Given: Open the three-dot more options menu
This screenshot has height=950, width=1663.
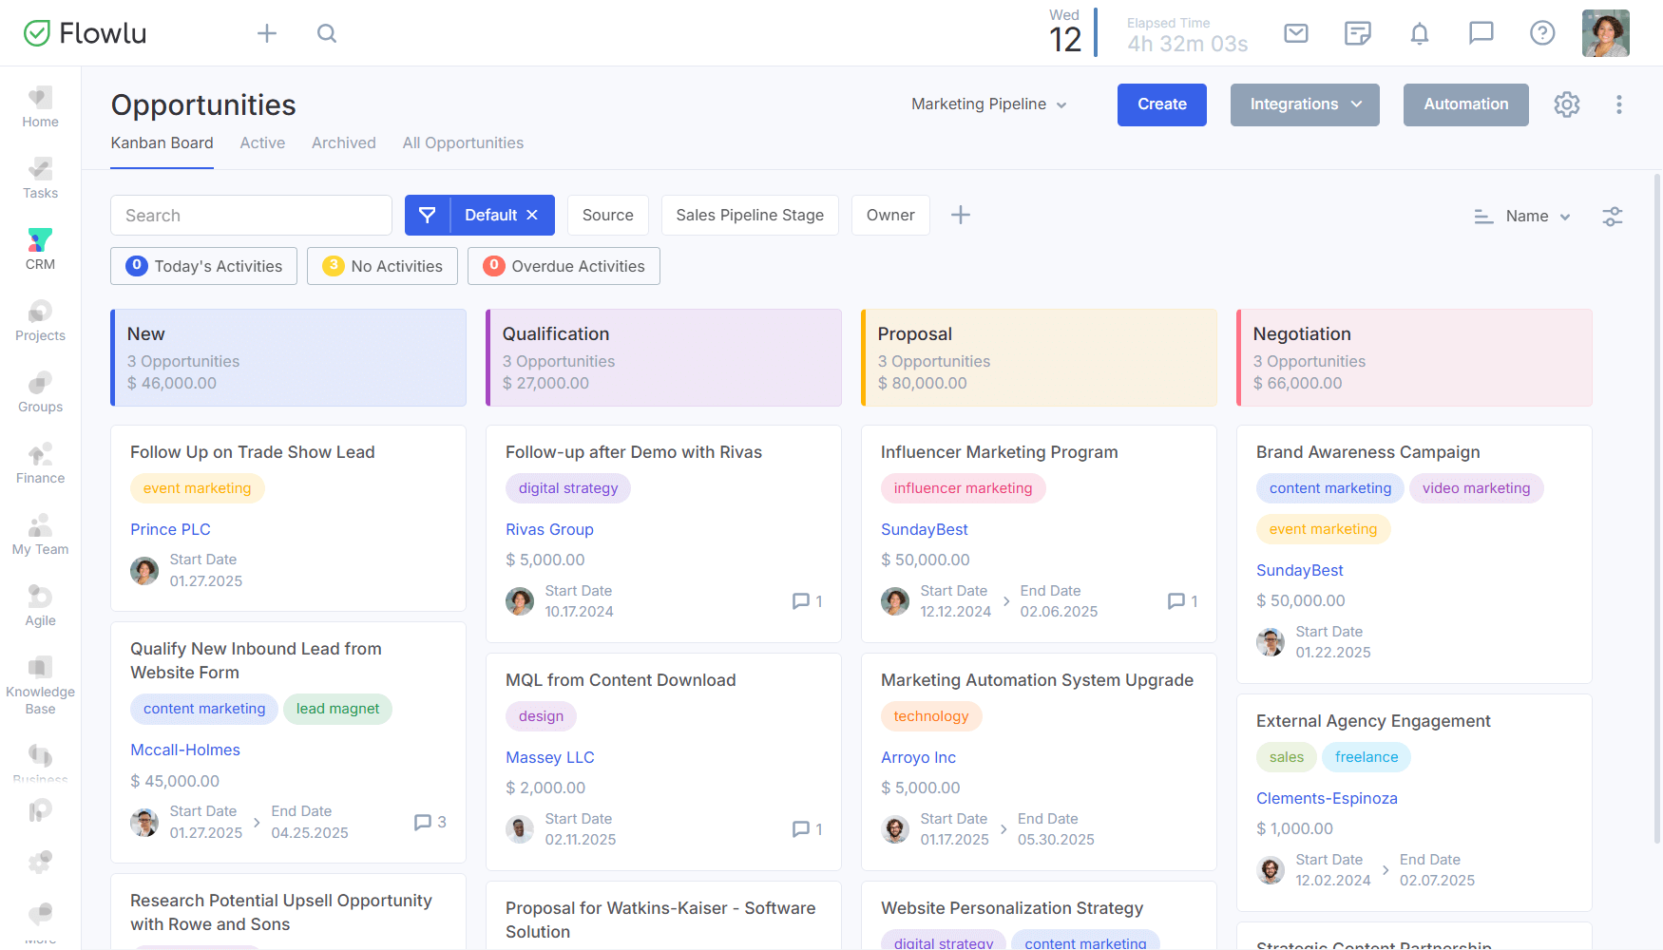Looking at the screenshot, I should click(x=1619, y=104).
